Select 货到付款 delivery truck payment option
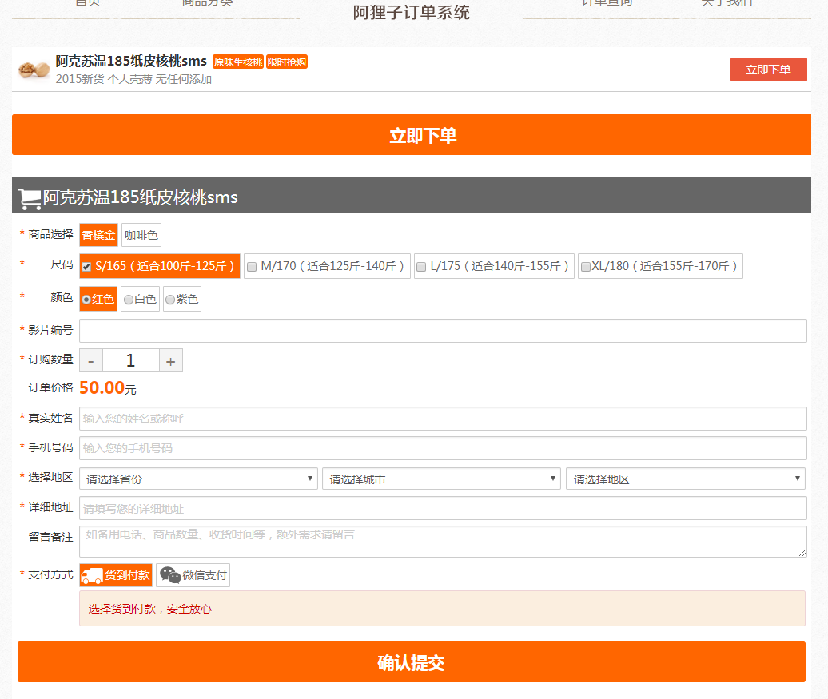This screenshot has height=699, width=828. pos(116,575)
